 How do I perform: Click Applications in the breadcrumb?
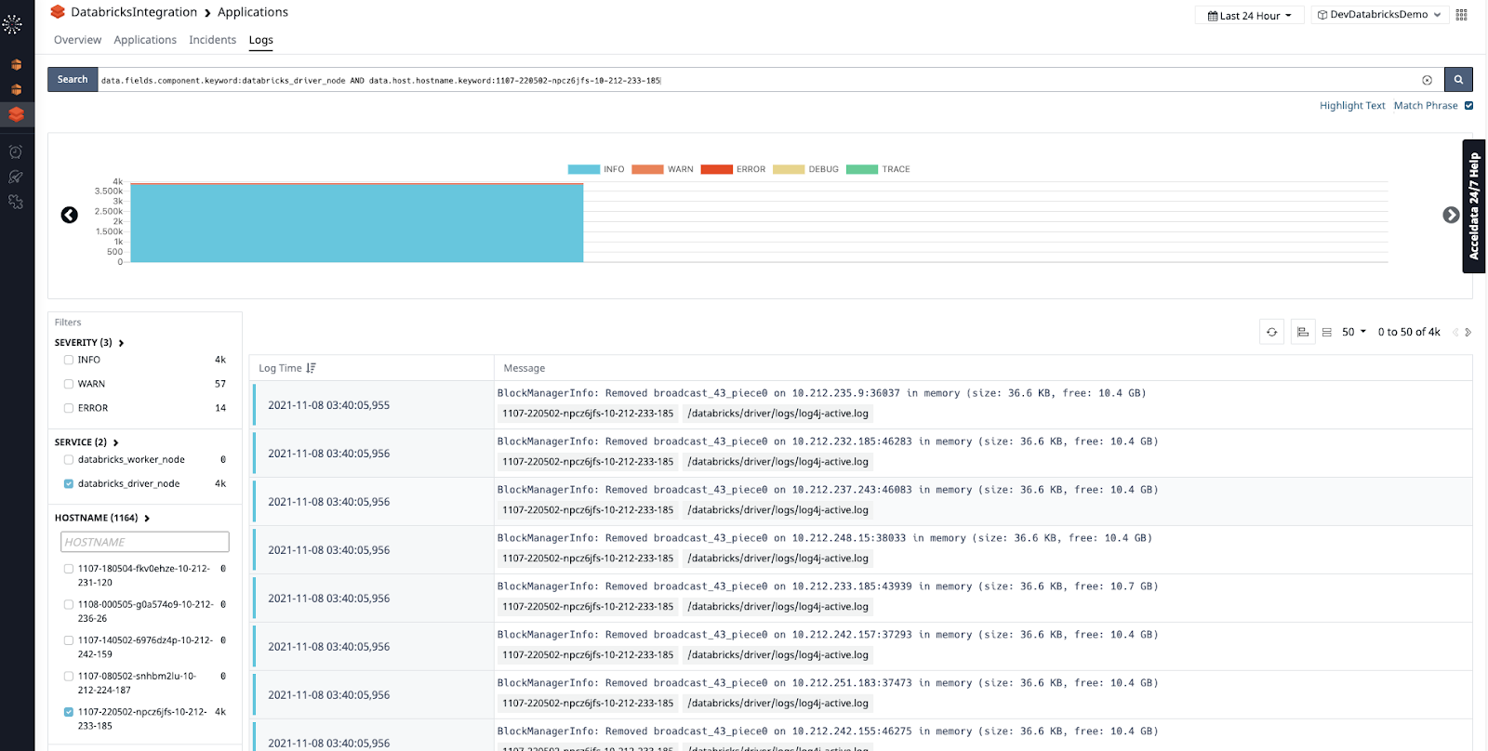[253, 12]
